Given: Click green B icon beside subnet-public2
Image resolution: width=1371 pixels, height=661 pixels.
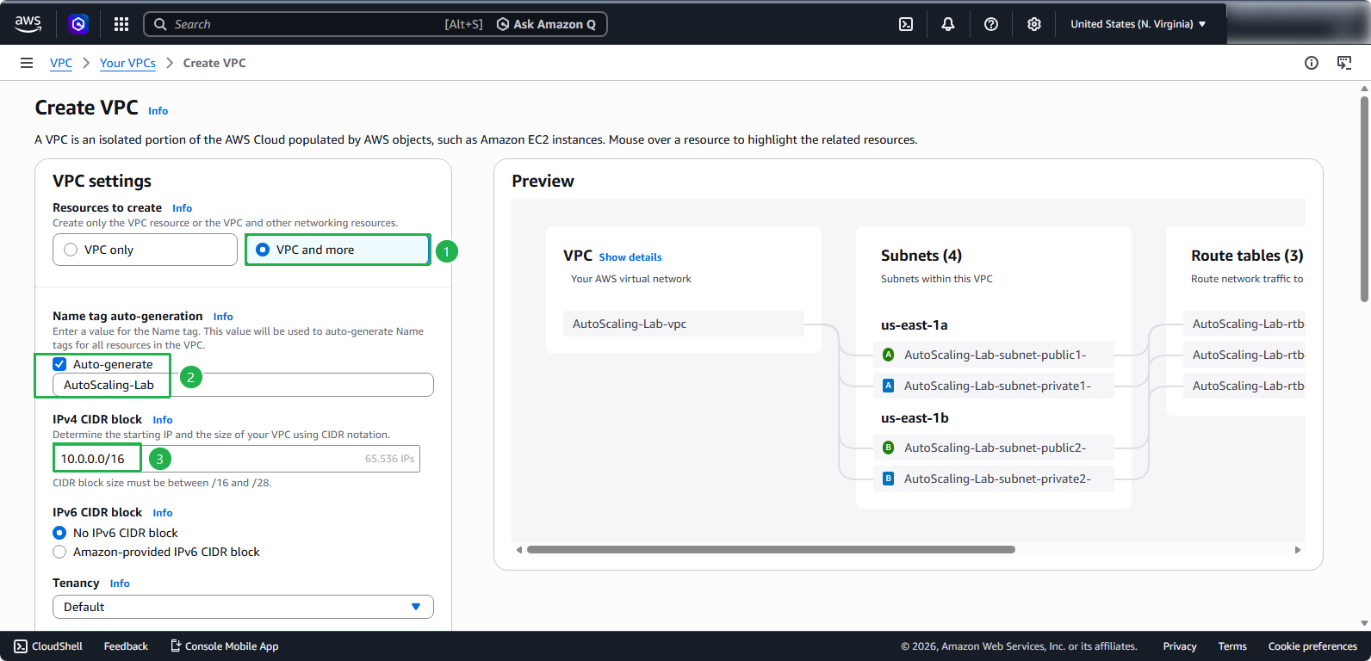Looking at the screenshot, I should [x=888, y=448].
